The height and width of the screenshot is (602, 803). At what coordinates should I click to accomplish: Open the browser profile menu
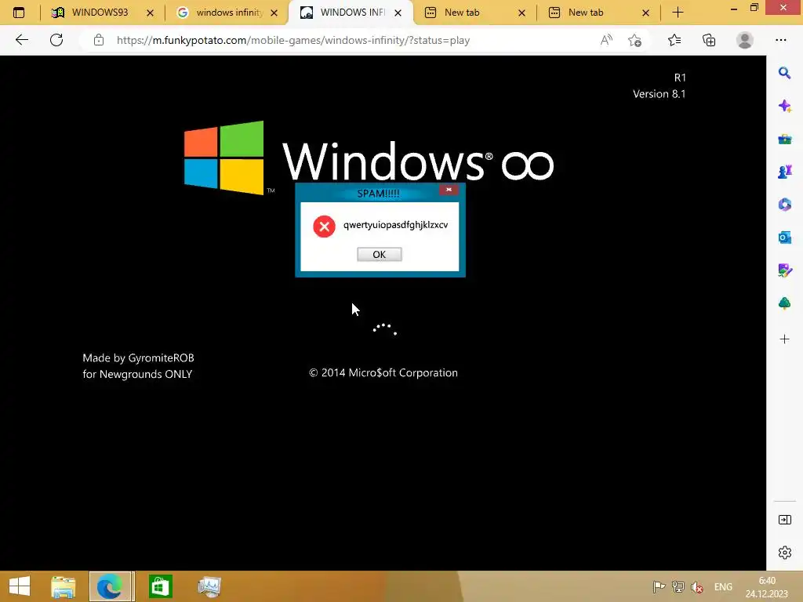click(745, 40)
